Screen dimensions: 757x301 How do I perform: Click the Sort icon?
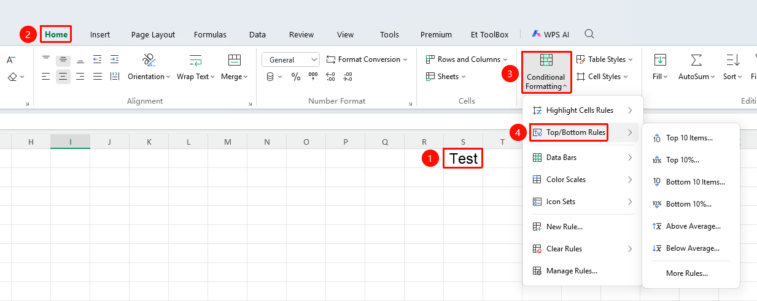tap(732, 60)
